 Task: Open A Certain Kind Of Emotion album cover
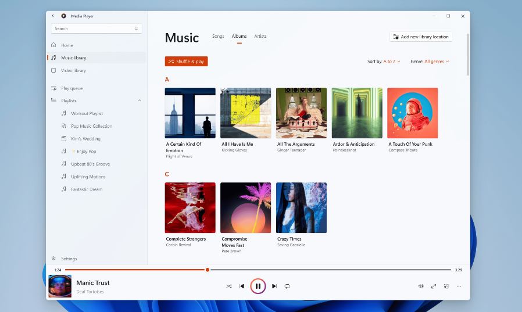(190, 113)
